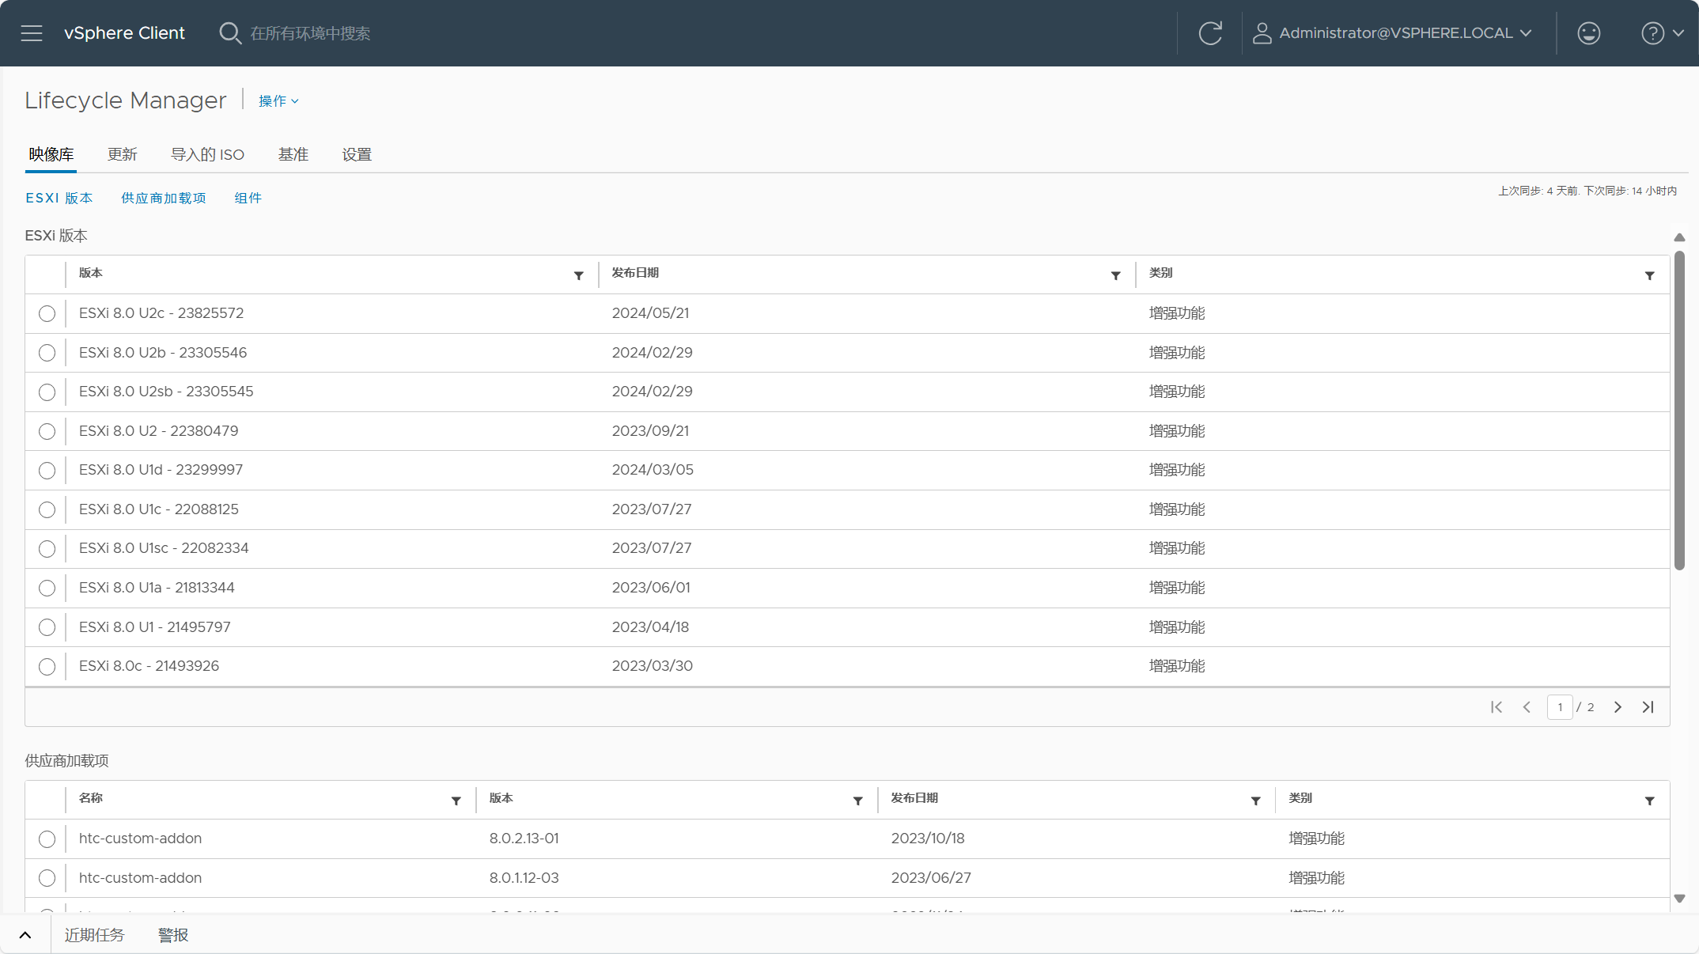Select ESXi 8.0 U2b - 23305546 radio
This screenshot has height=954, width=1699.
[x=47, y=353]
